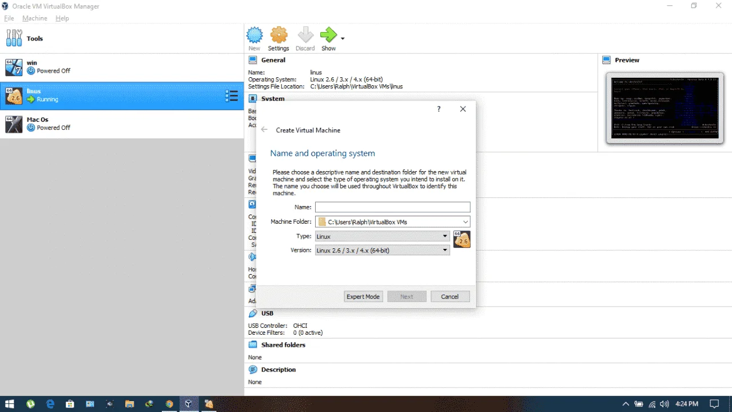Open the Help menu
The width and height of the screenshot is (732, 412).
click(62, 18)
